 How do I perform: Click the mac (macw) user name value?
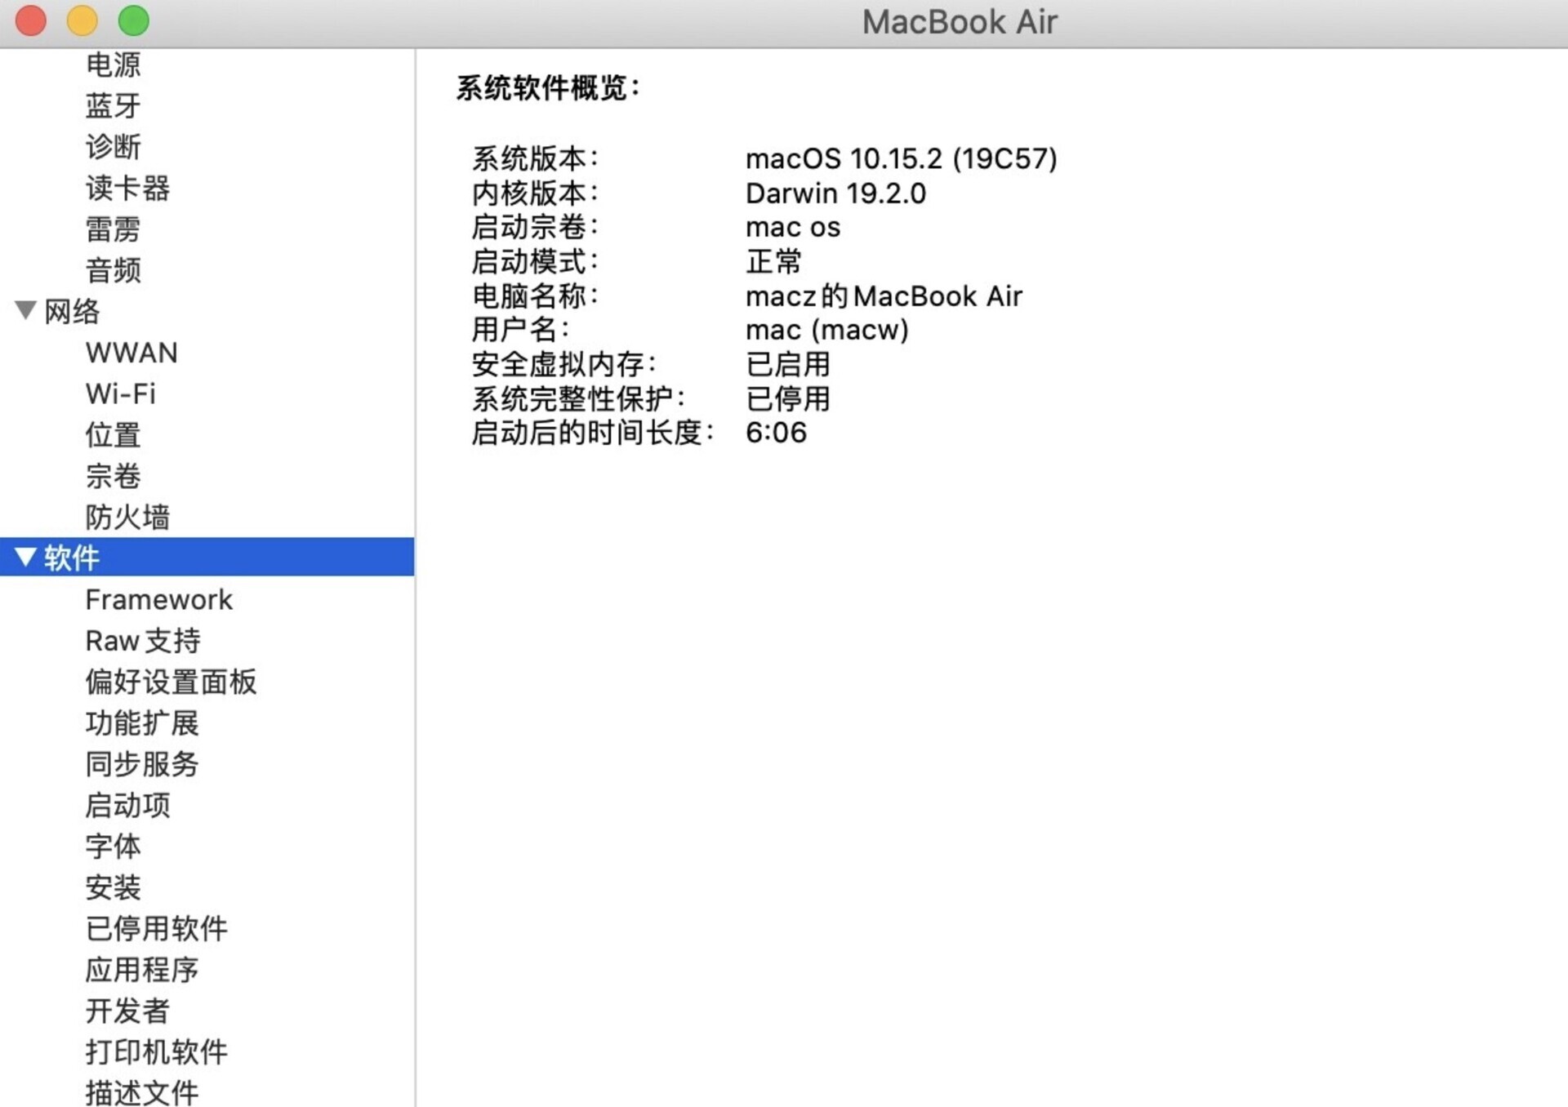point(826,330)
